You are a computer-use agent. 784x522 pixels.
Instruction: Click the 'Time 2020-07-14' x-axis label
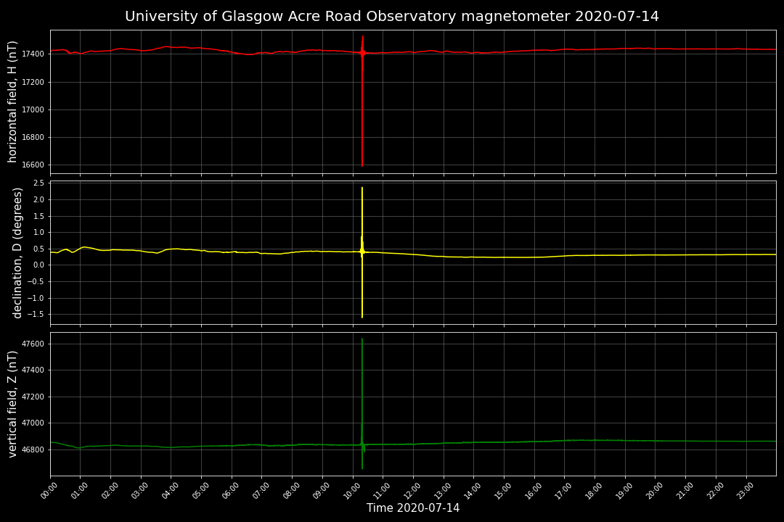(413, 508)
